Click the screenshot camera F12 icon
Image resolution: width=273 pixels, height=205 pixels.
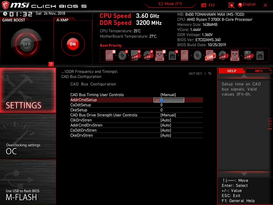pyautogui.click(x=203, y=5)
